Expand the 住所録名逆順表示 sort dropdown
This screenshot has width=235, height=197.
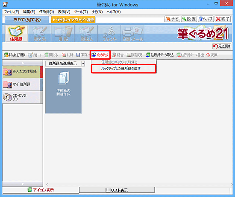coord(83,64)
